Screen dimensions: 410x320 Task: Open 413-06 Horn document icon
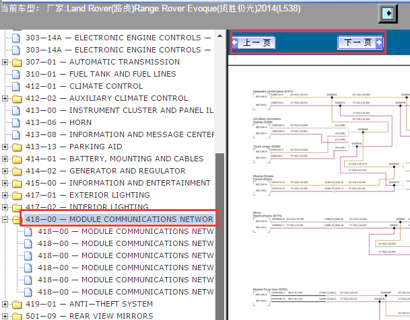point(16,122)
